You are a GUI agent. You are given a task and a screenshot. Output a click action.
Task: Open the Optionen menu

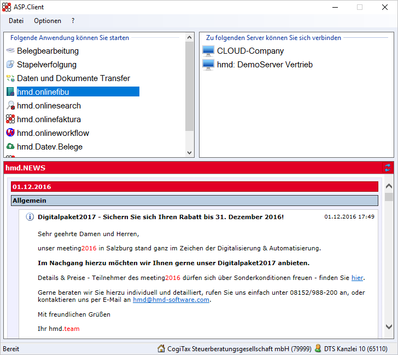pyautogui.click(x=48, y=21)
